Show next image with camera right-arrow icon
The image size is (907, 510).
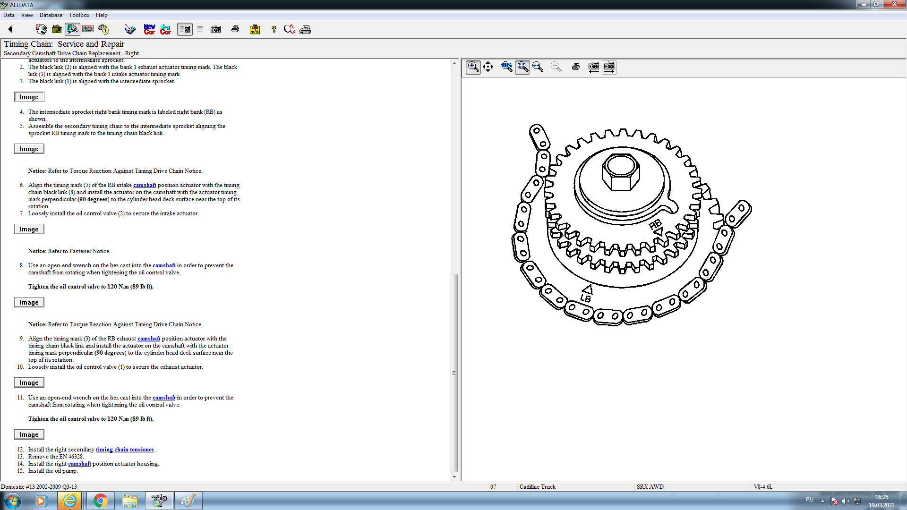pos(609,67)
